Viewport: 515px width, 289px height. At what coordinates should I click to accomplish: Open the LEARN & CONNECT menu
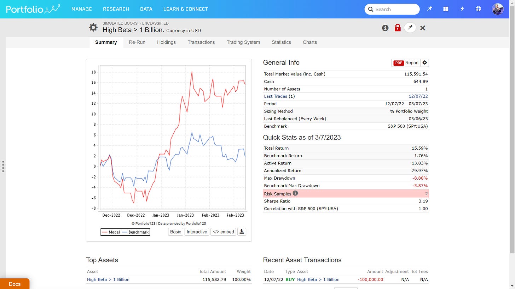point(186,9)
